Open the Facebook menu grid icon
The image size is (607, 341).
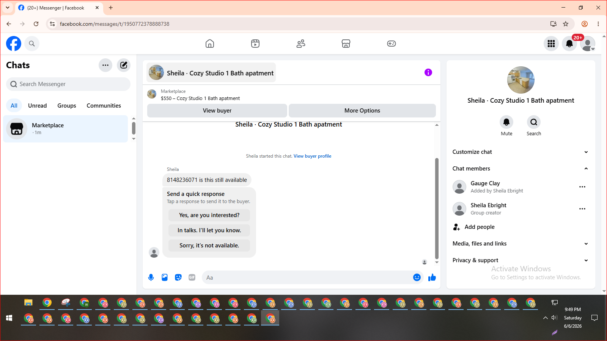click(x=551, y=44)
